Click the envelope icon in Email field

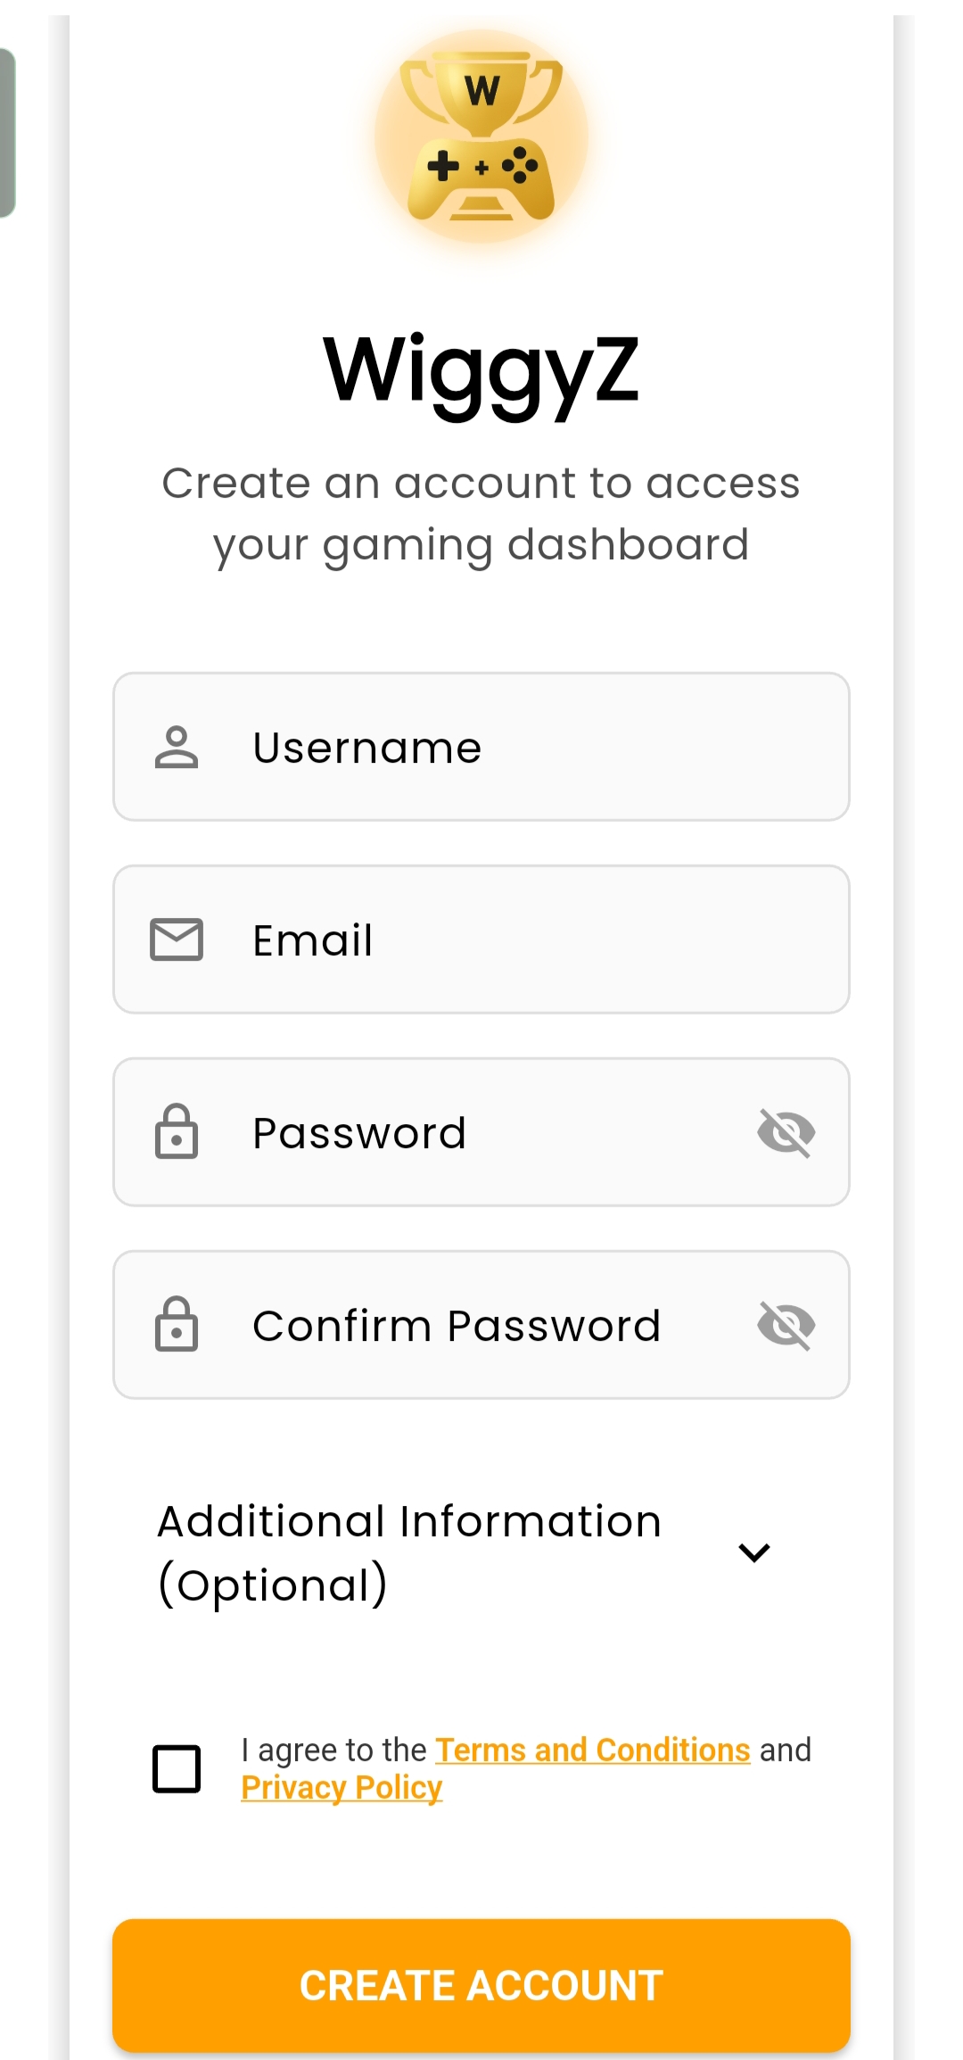[177, 939]
